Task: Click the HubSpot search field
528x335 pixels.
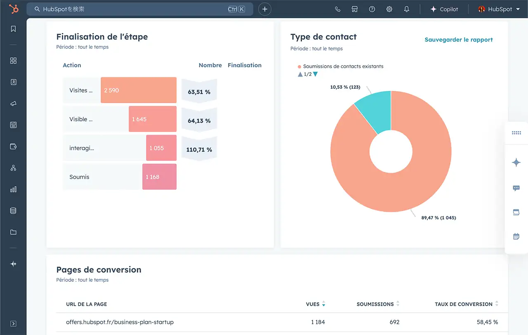Action: (x=132, y=9)
